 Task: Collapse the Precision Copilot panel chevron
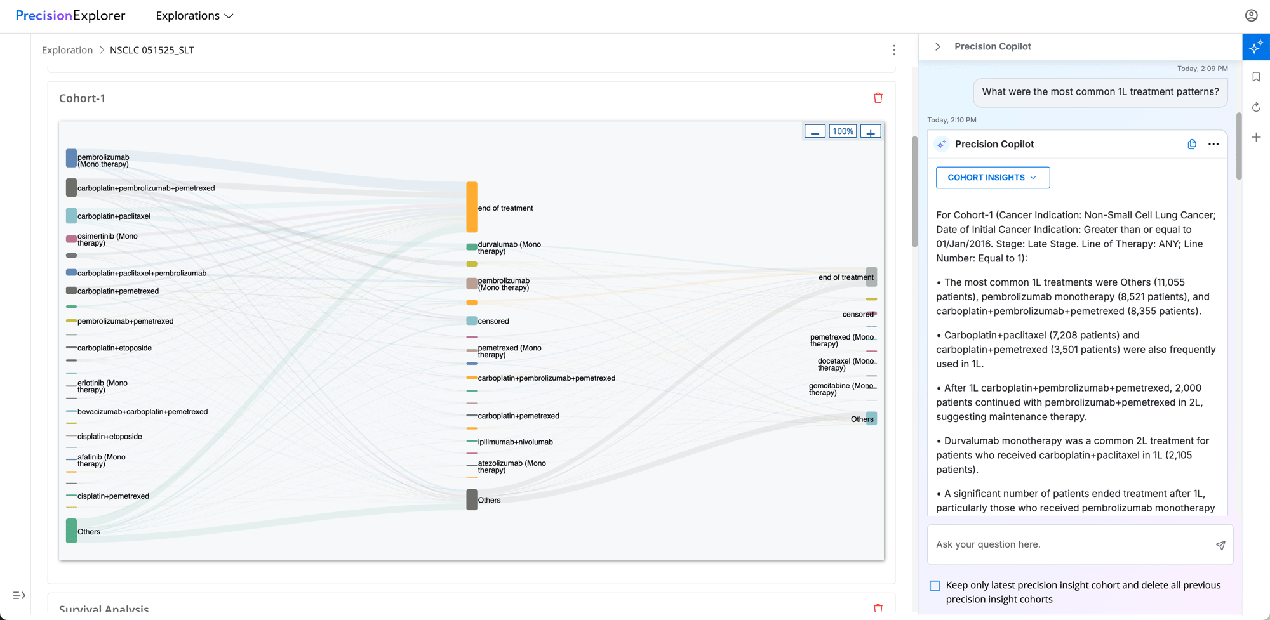938,46
